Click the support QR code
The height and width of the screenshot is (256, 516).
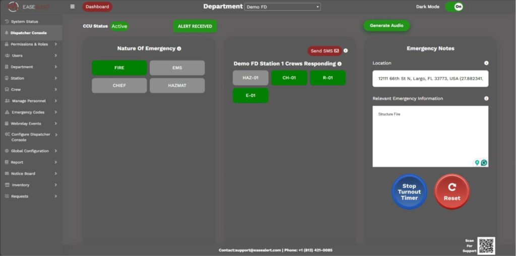[x=486, y=245]
